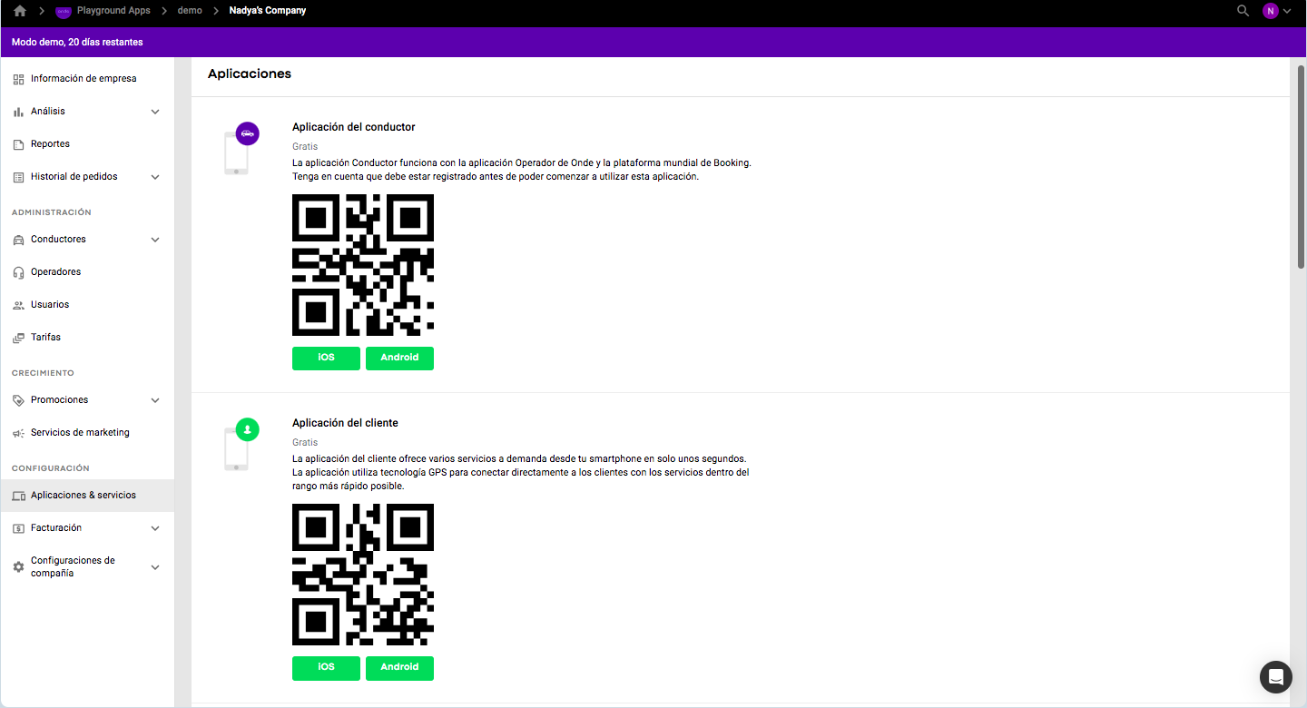Click the Información de empresa dashboard icon
Image resolution: width=1307 pixels, height=708 pixels.
pyautogui.click(x=18, y=79)
